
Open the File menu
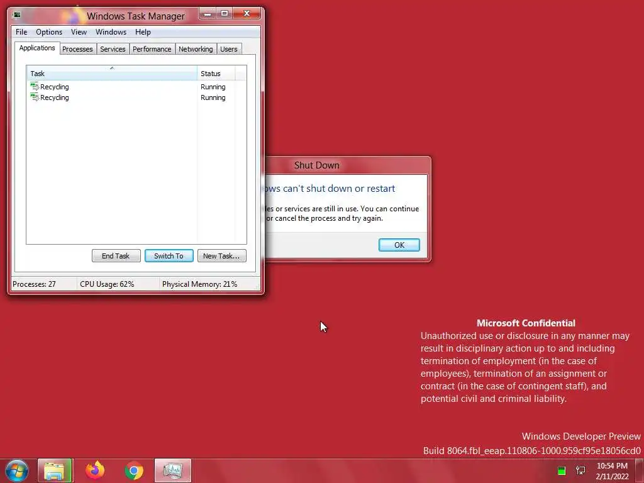click(x=21, y=32)
